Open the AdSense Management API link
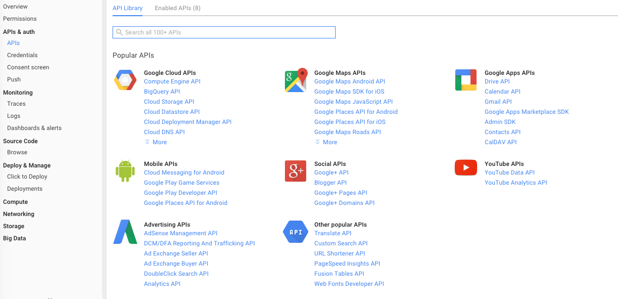618x299 pixels. coord(180,233)
